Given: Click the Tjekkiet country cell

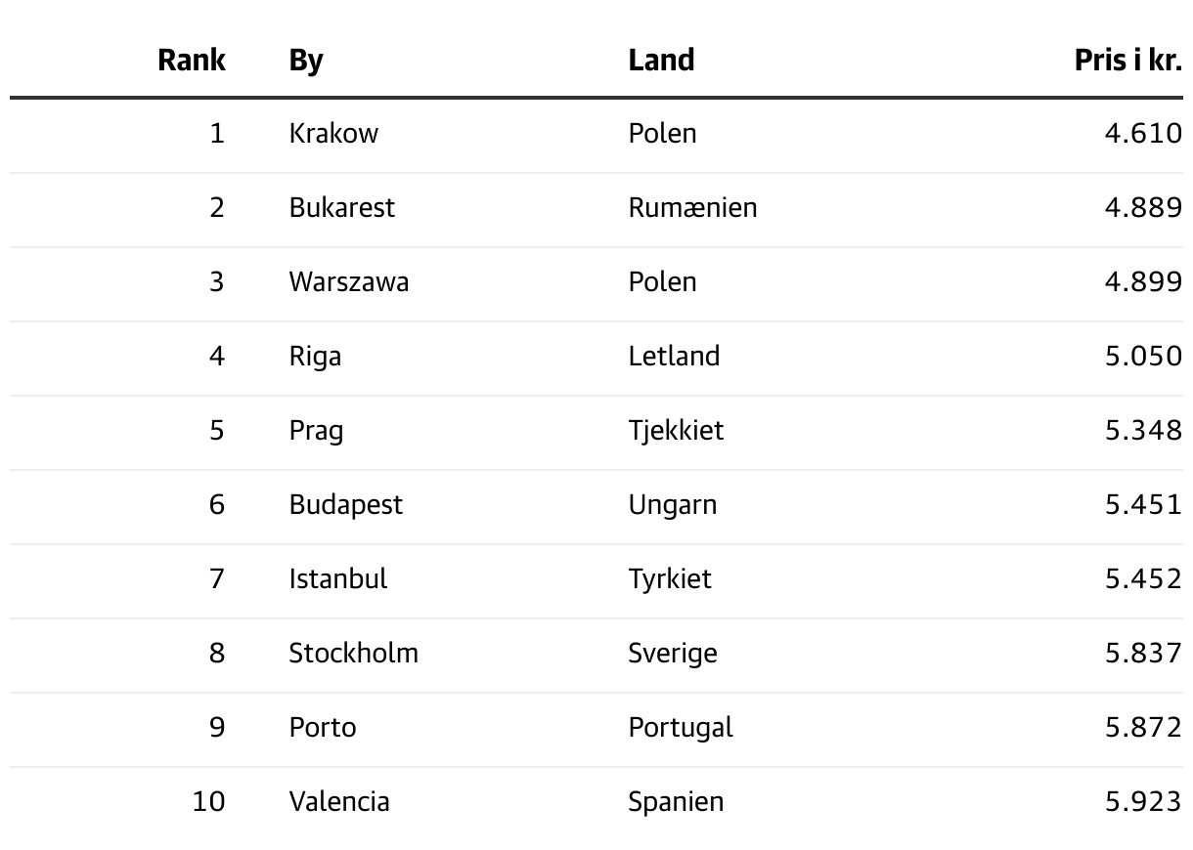Looking at the screenshot, I should coord(676,430).
